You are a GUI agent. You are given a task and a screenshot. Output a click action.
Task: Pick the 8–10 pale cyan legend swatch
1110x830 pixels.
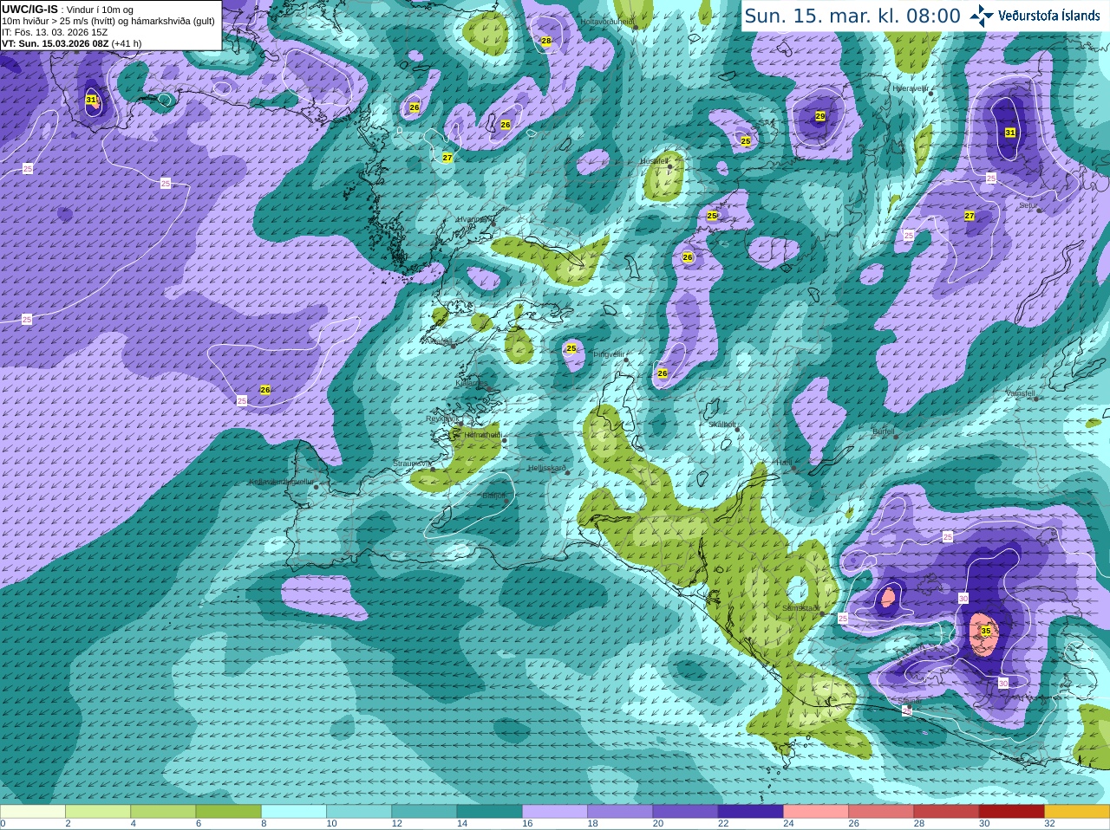tap(293, 812)
